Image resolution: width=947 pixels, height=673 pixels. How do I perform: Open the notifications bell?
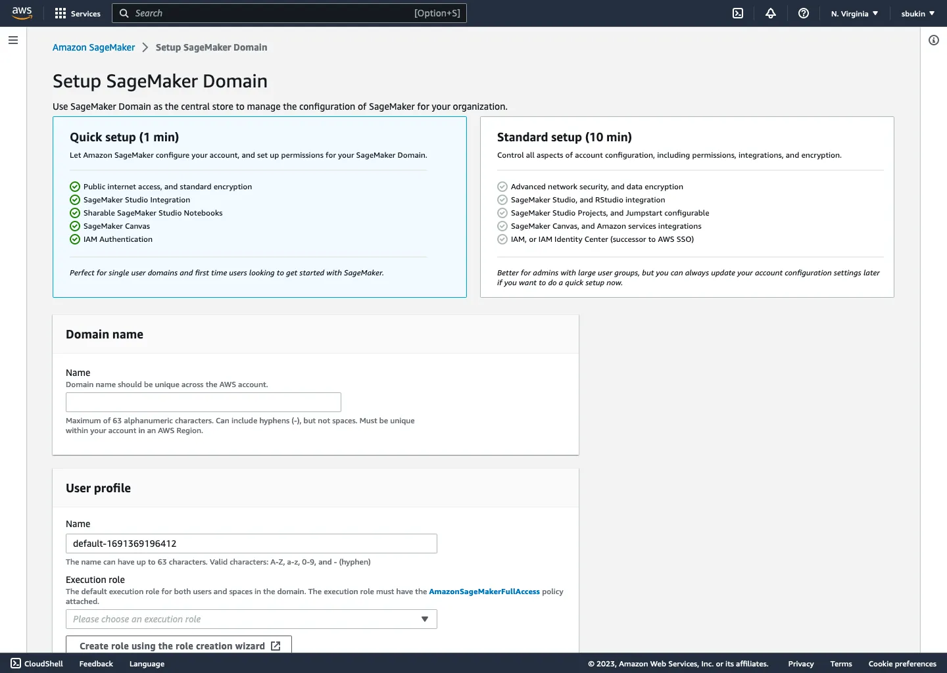click(771, 13)
